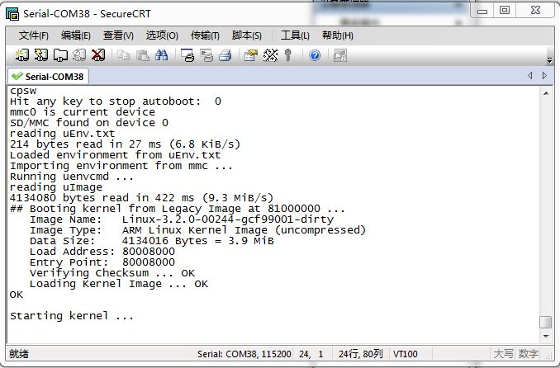Click the Print Screen icon
This screenshot has height=368, width=560.
point(187,55)
